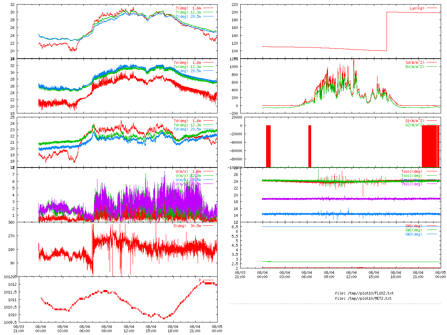Click the red line sample beside 'Lys(kg)'

[432, 8]
